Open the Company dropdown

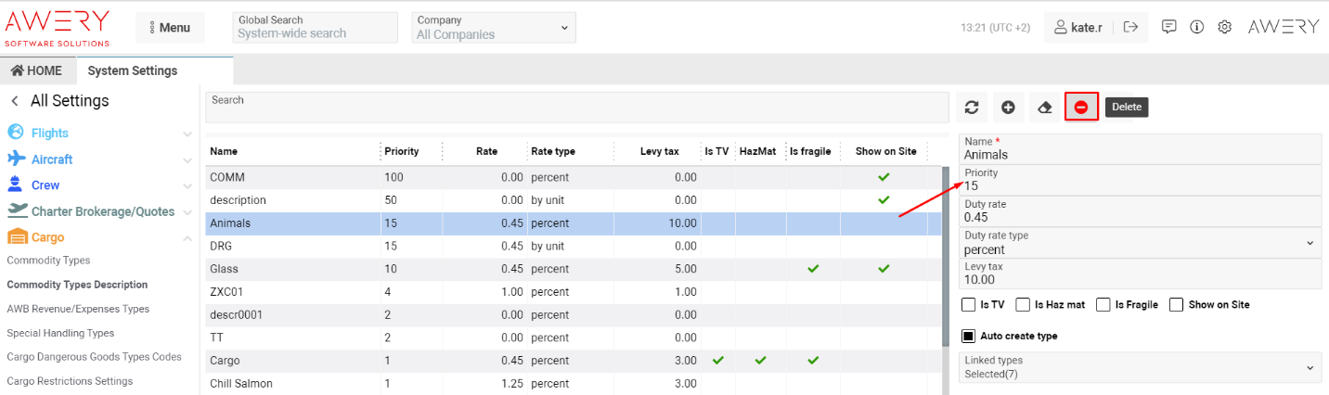494,28
